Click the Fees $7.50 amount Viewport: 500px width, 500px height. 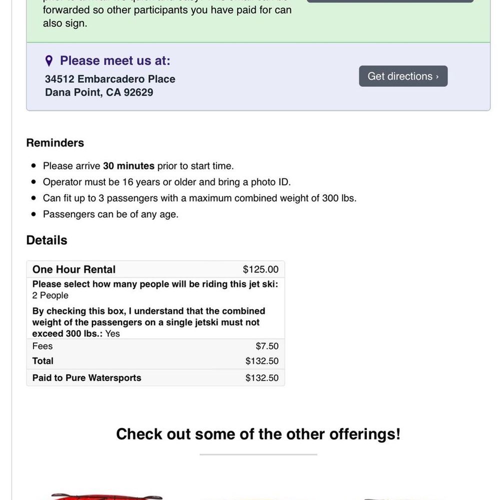click(267, 346)
